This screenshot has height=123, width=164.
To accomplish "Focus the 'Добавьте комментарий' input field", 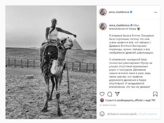I will click(x=122, y=114).
